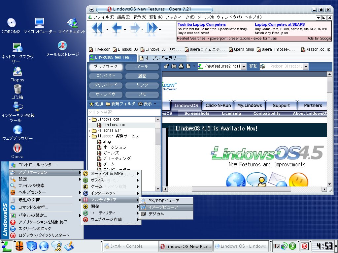This screenshot has width=338, height=253.
Task: Open the Click-N-Run page tab
Action: point(218,105)
